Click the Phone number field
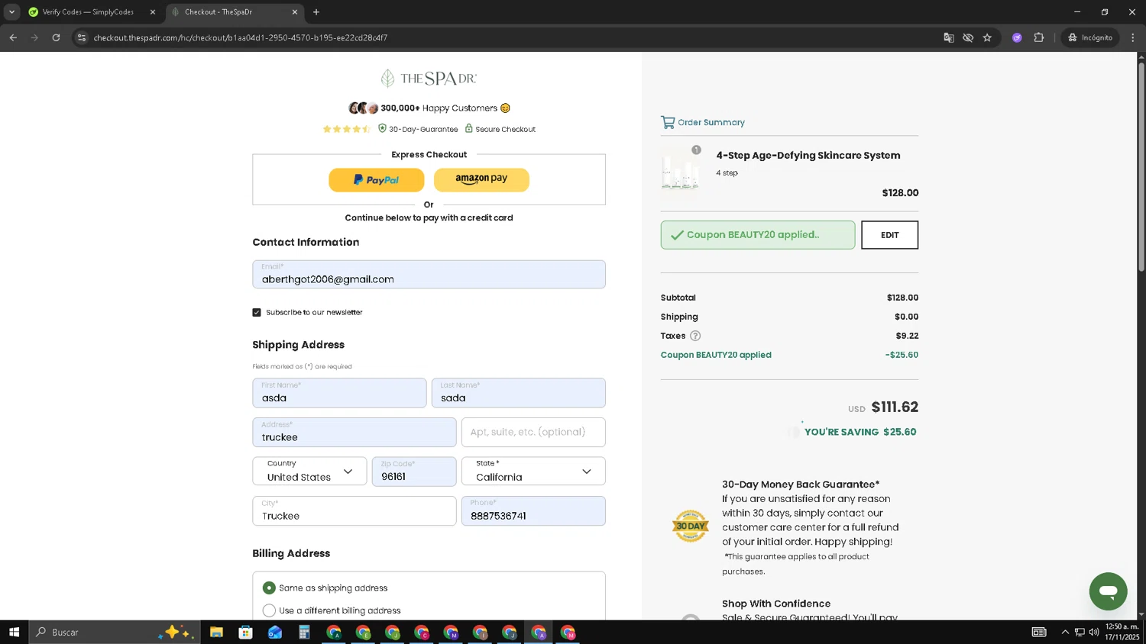The image size is (1146, 644). tap(533, 511)
